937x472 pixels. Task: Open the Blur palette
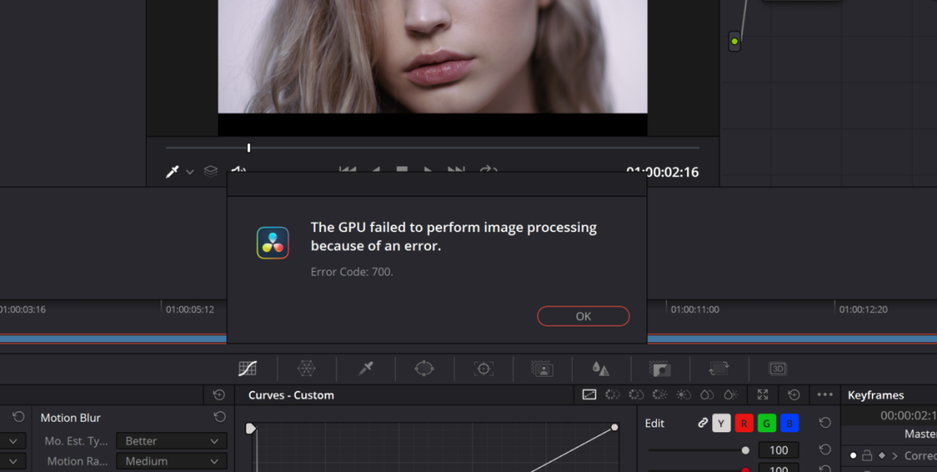pyautogui.click(x=600, y=368)
